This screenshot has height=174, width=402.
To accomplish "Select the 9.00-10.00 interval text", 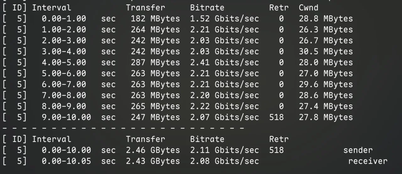I will click(x=66, y=118).
